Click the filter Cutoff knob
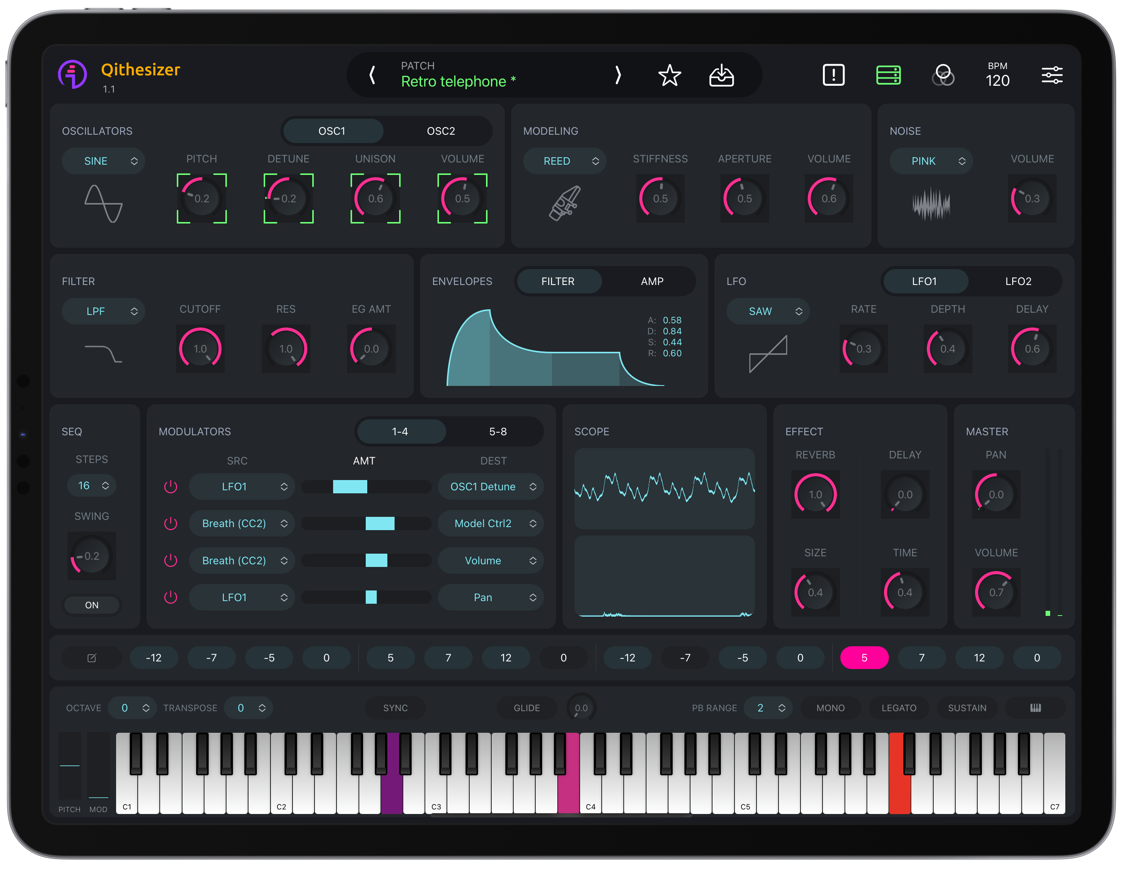 (200, 349)
